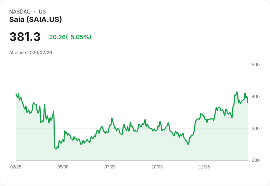The height and width of the screenshot is (186, 270).
Task: Click the 02/25 x-axis date label
Action: tap(16, 167)
